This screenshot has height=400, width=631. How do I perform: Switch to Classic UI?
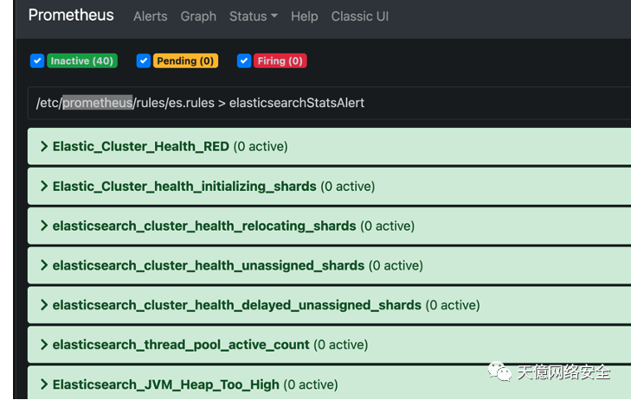point(360,16)
